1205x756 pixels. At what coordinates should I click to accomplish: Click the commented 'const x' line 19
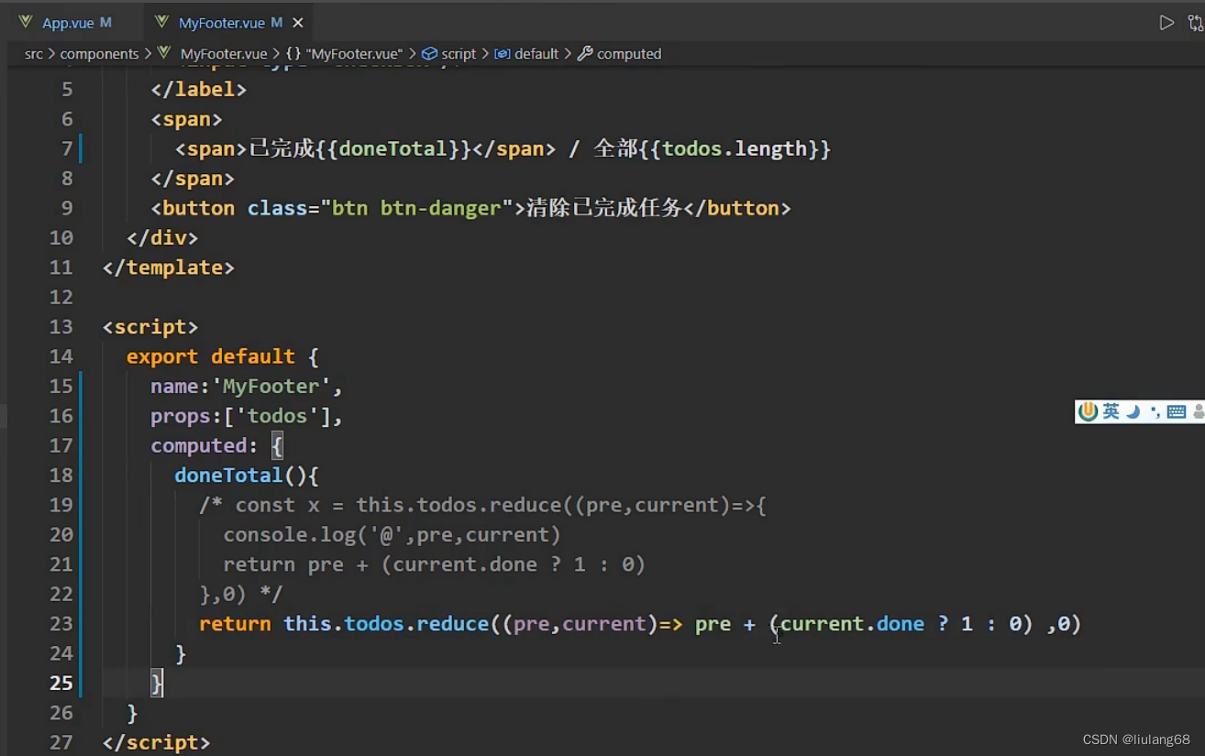tap(482, 505)
